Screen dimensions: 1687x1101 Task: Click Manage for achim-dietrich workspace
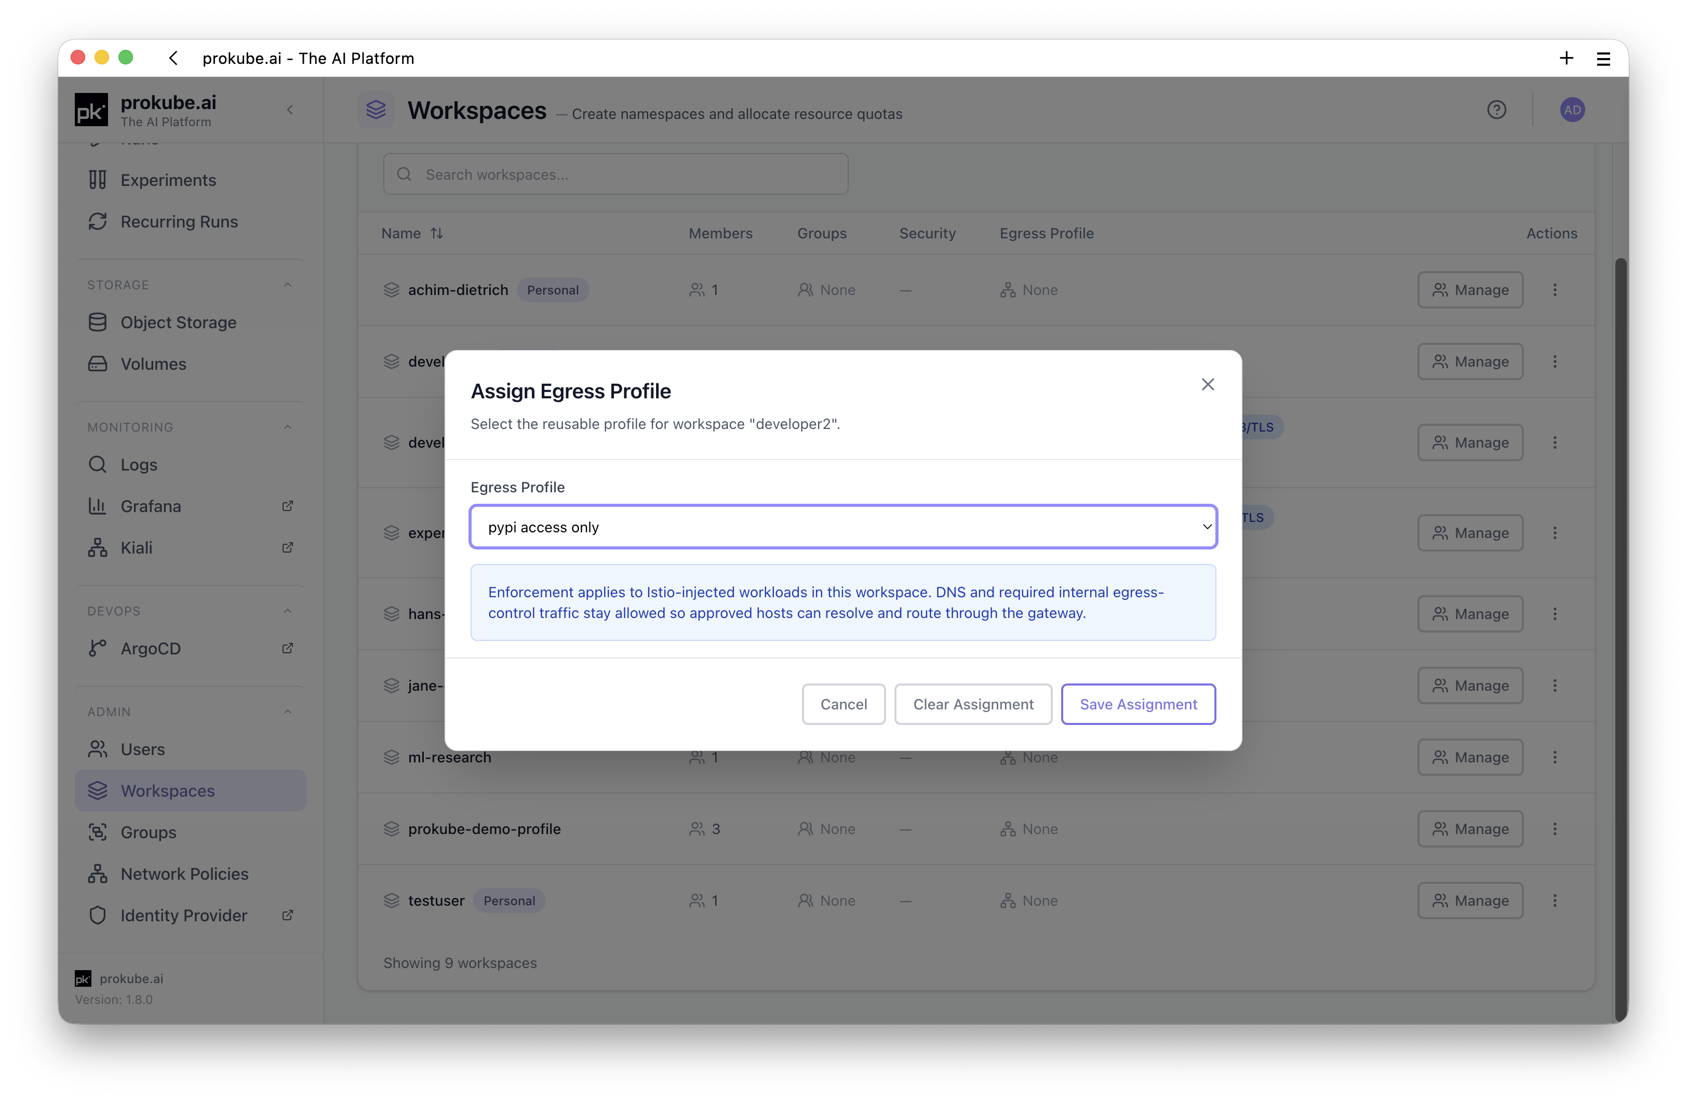click(x=1470, y=290)
